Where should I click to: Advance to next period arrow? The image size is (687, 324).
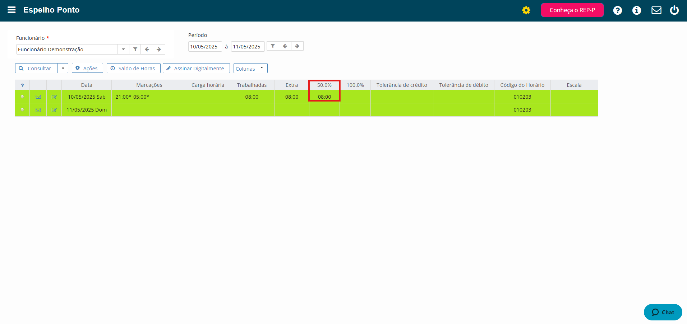click(x=297, y=46)
